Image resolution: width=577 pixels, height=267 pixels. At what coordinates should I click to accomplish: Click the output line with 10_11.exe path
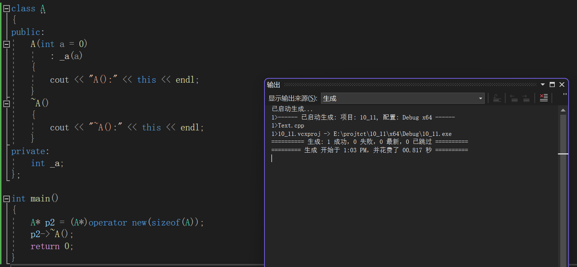[x=361, y=134]
